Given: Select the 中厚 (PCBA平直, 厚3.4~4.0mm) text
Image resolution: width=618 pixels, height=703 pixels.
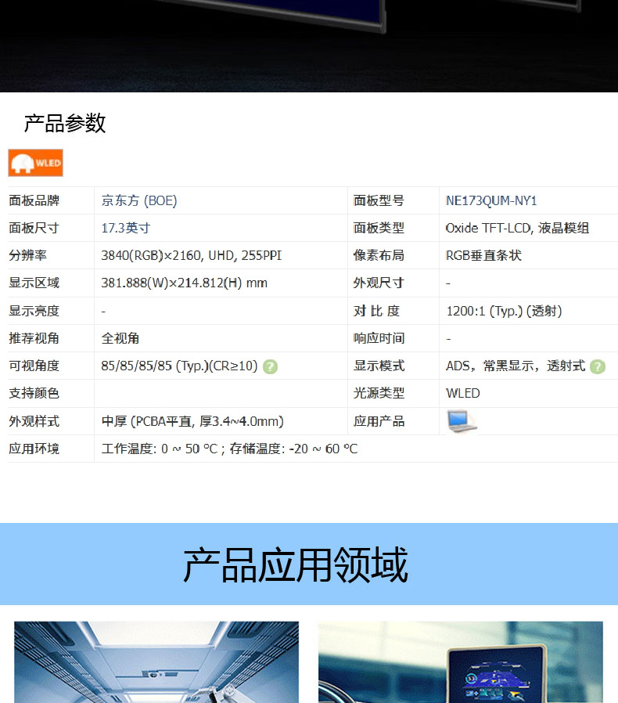Looking at the screenshot, I should tap(192, 421).
